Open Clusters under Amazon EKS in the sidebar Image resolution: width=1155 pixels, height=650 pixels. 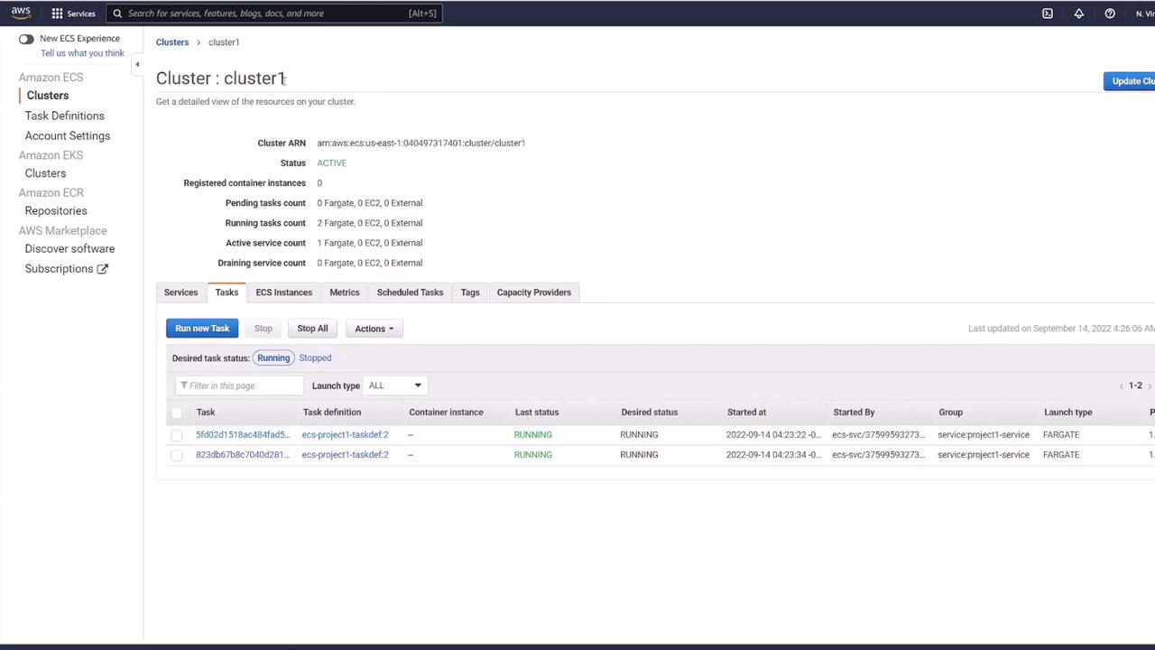45,173
